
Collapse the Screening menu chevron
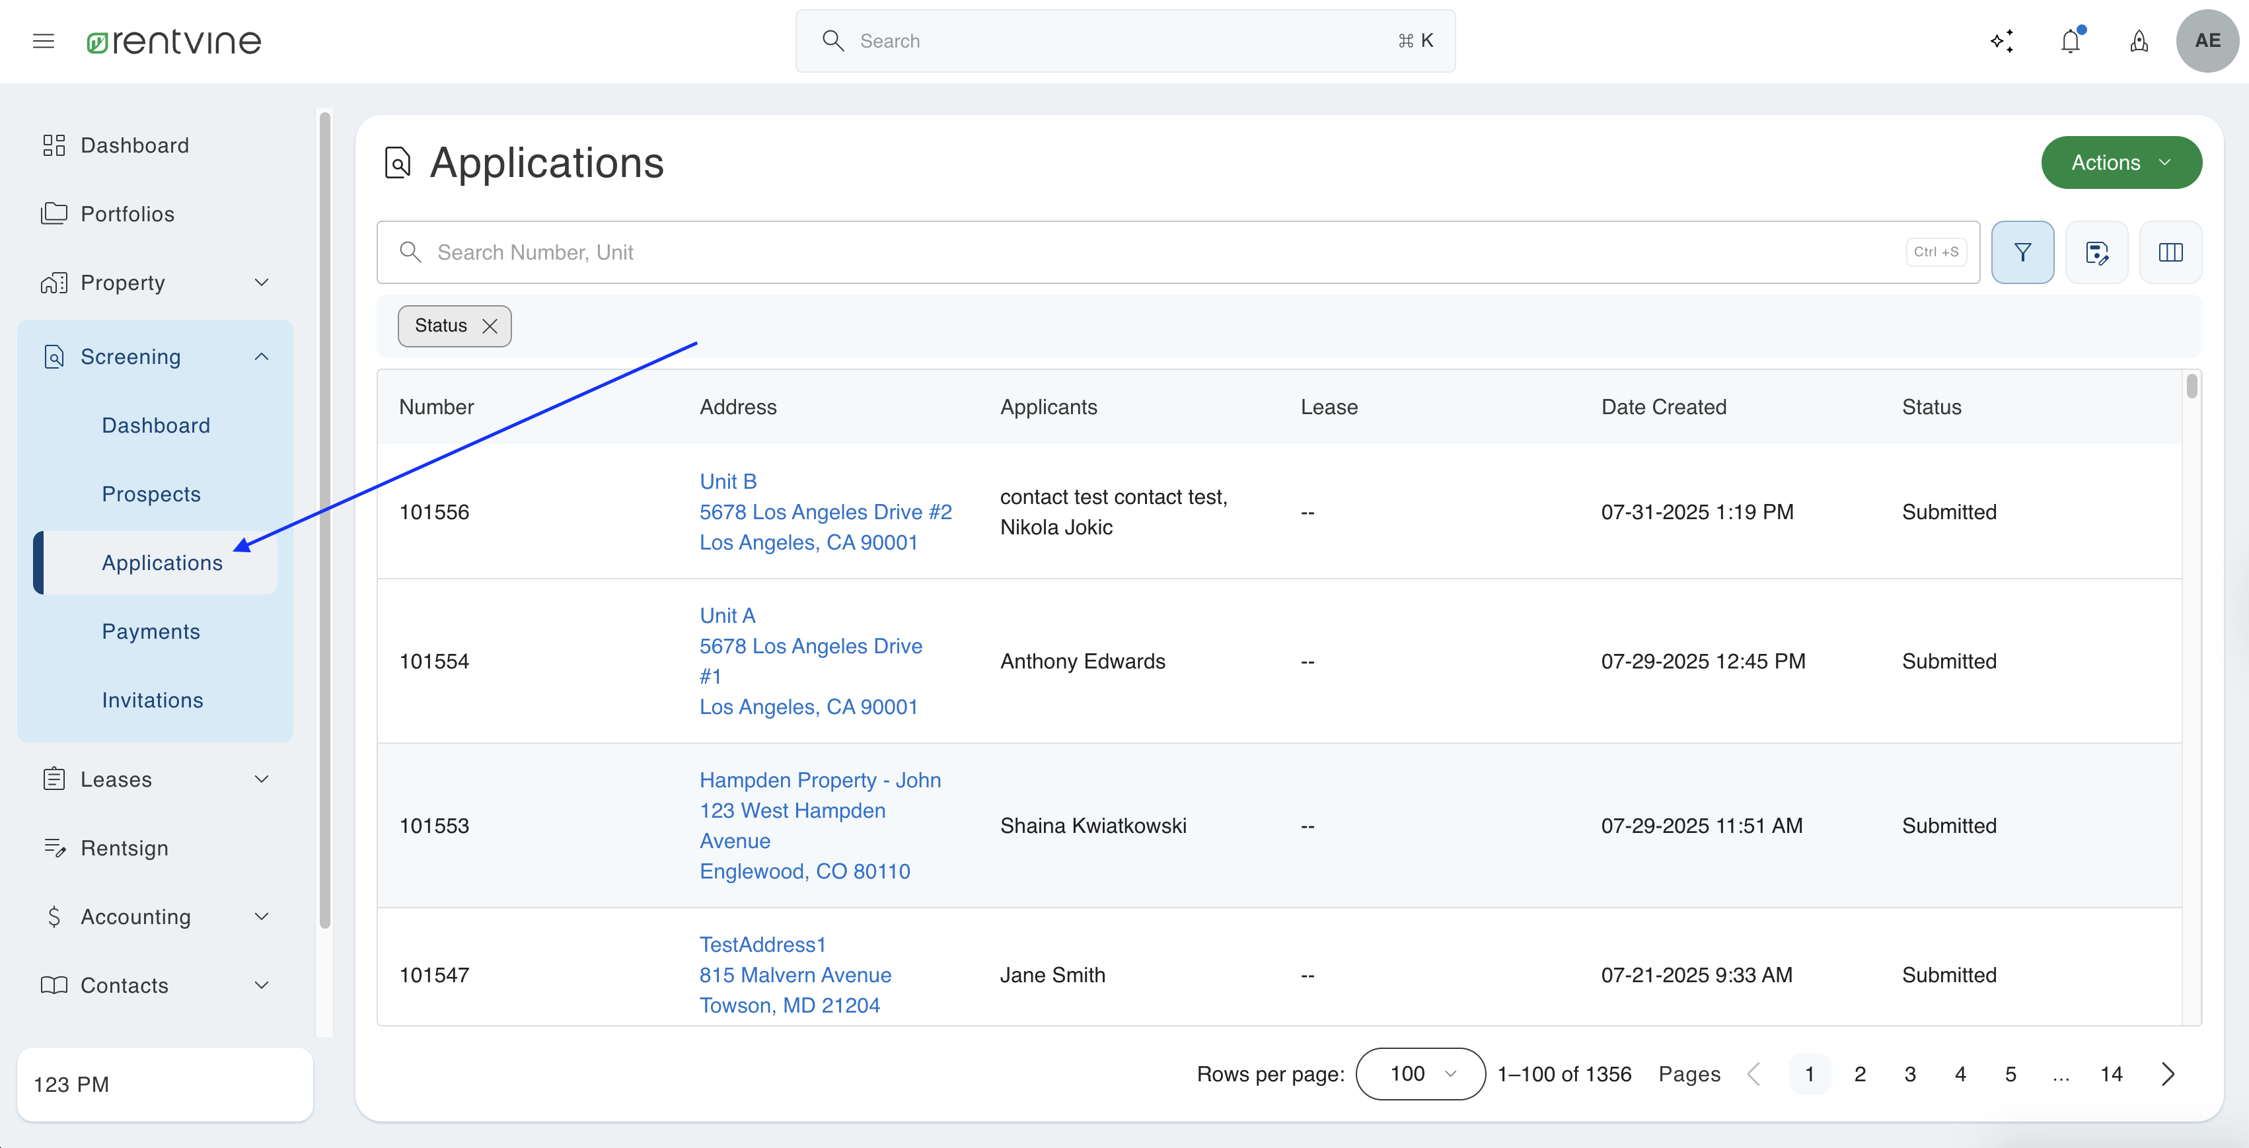click(x=261, y=356)
